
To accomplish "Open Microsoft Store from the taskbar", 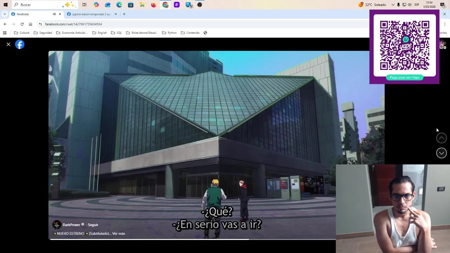I will 131,5.
